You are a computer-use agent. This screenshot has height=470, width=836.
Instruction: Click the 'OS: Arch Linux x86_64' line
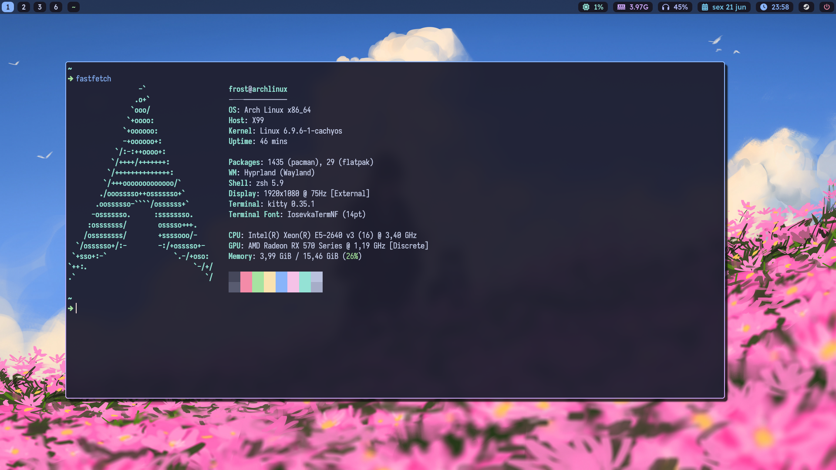270,110
